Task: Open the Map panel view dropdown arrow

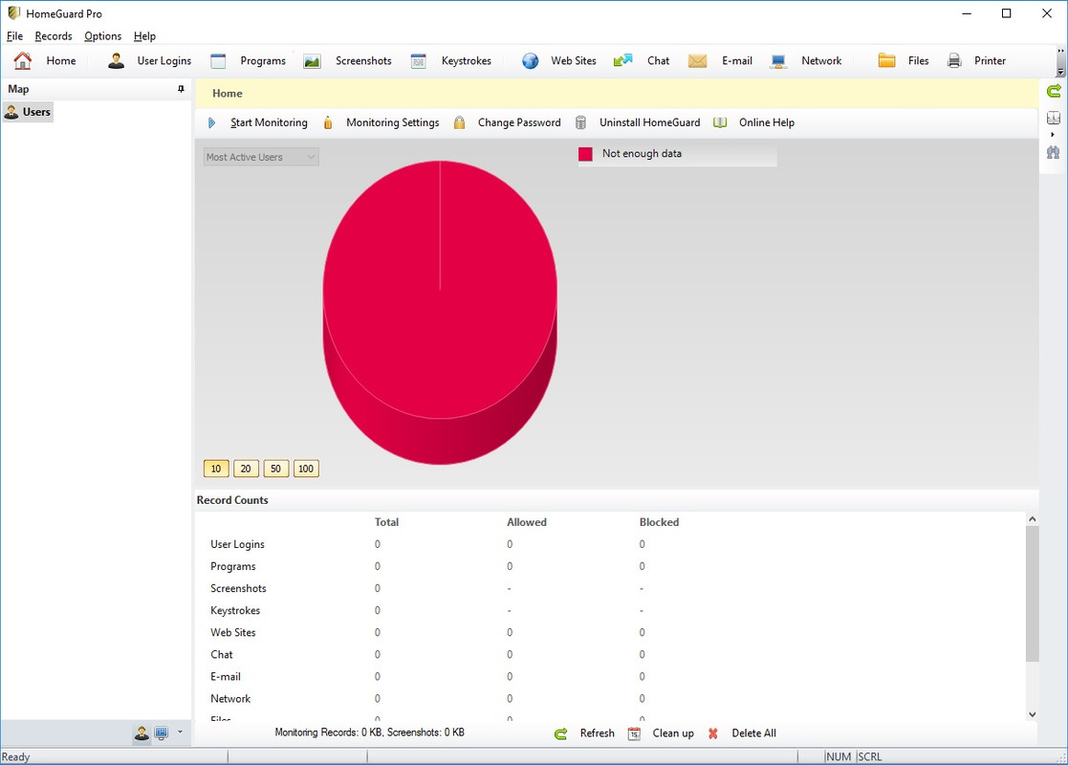Action: (180, 732)
